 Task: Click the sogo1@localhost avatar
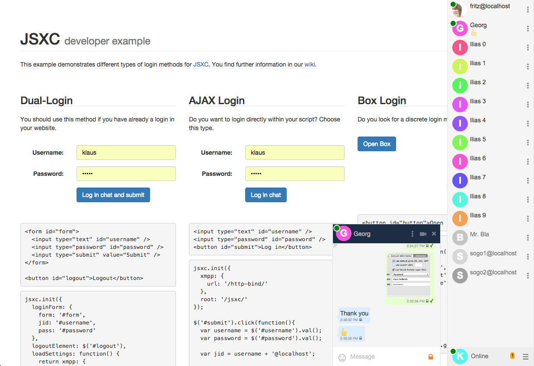tap(460, 257)
